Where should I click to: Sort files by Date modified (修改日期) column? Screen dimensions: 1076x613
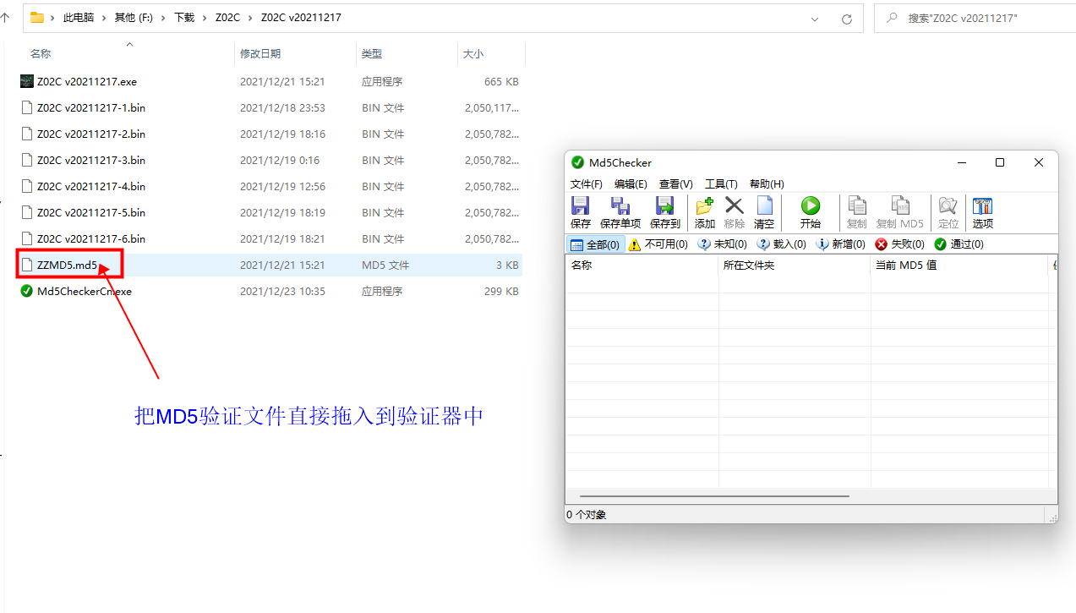click(x=260, y=53)
